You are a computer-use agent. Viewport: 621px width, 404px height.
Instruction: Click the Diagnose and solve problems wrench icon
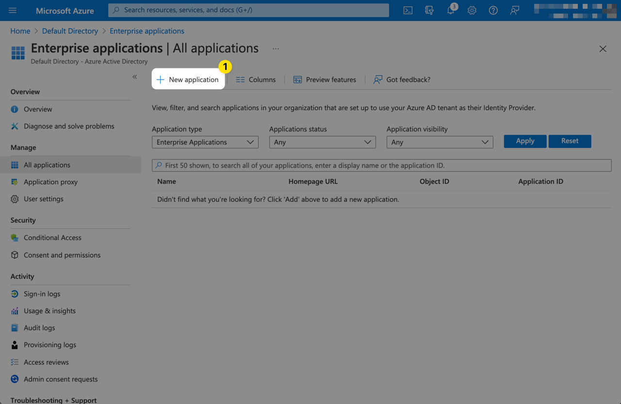15,126
